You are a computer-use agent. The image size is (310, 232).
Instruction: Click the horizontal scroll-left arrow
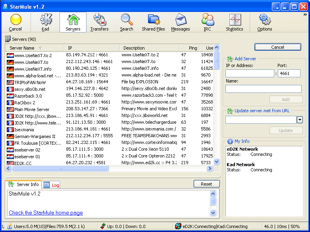pyautogui.click(x=8, y=169)
